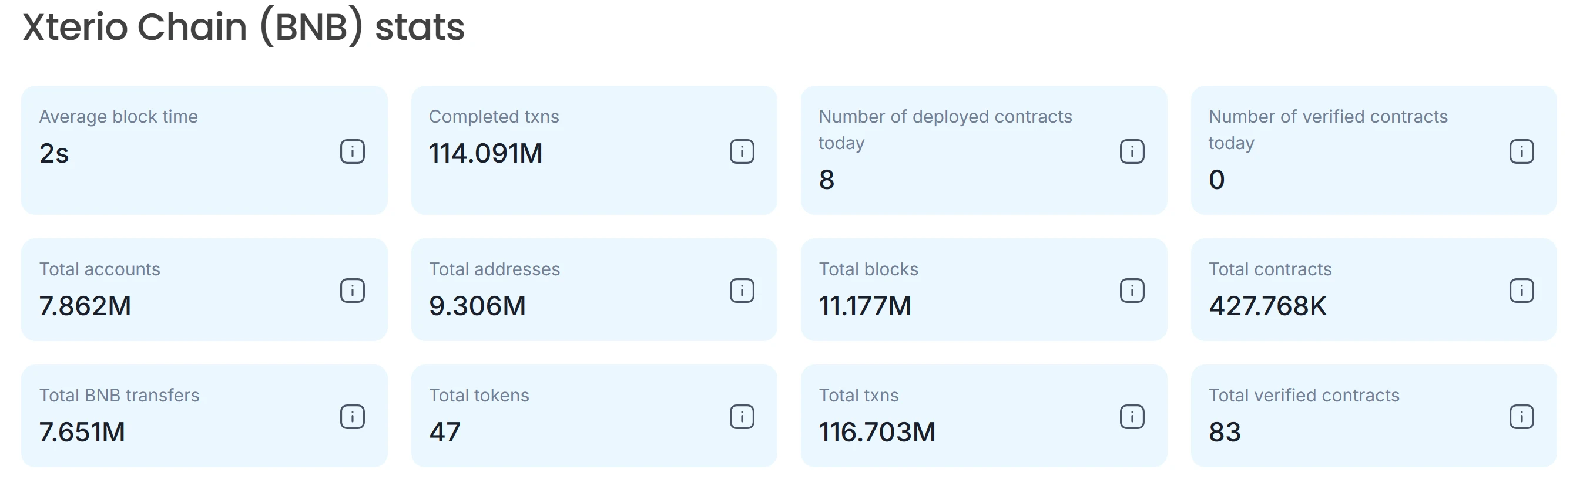Click Total BNB transfers info icon

click(353, 417)
